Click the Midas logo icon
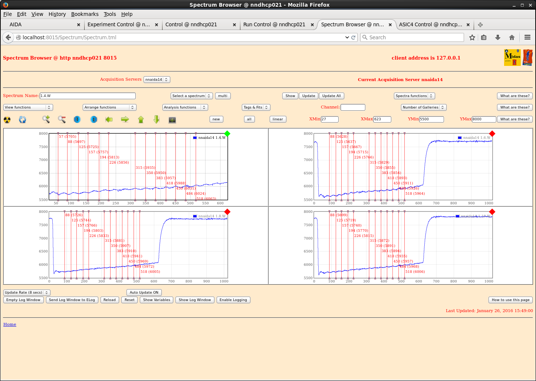The height and width of the screenshot is (381, 536). (512, 57)
